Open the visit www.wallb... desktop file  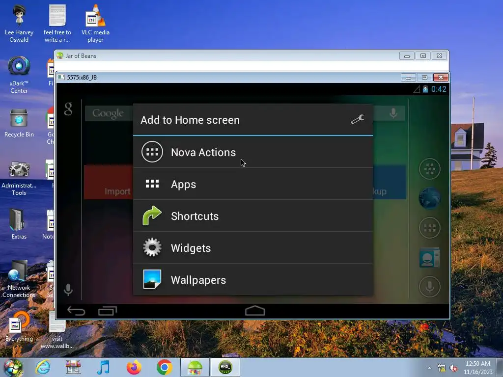pyautogui.click(x=57, y=330)
